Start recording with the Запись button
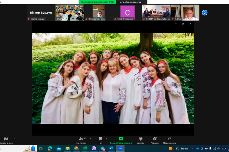 pos(140,139)
